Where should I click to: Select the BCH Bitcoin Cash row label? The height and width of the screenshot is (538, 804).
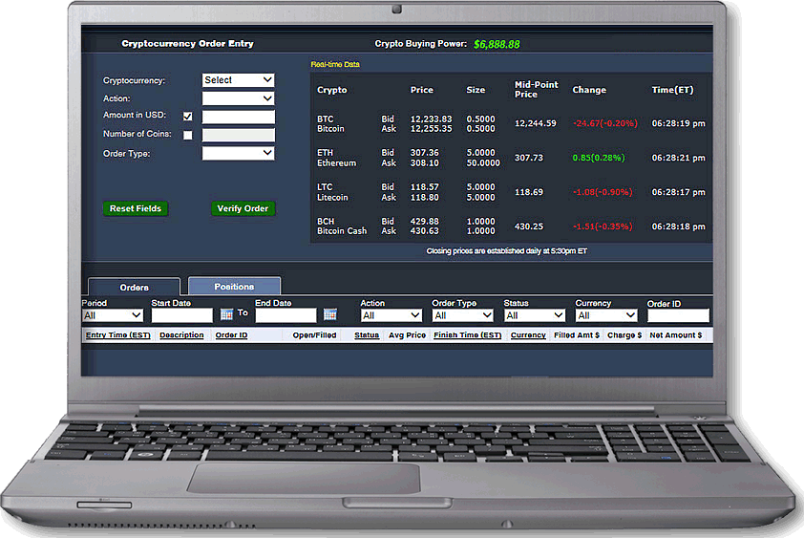point(342,226)
